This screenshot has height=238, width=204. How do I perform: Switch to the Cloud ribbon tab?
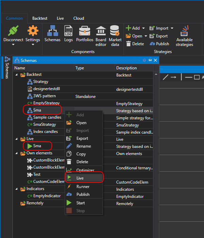point(79,18)
